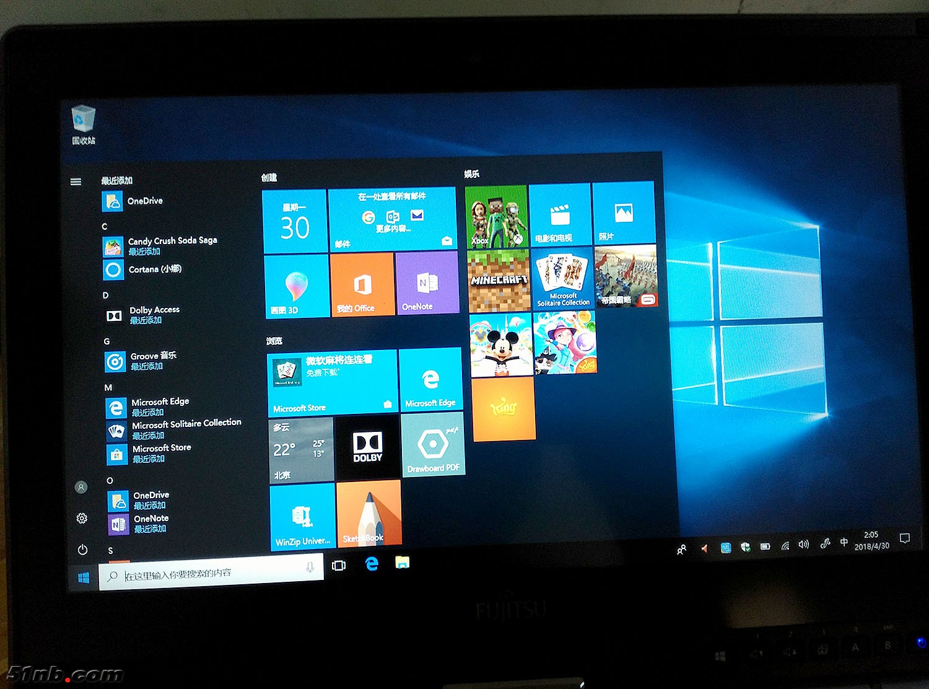Open Task View from the taskbar
The image size is (929, 689).
tap(339, 565)
